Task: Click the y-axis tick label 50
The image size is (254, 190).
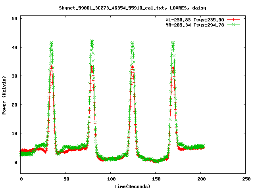Action: coord(14,19)
